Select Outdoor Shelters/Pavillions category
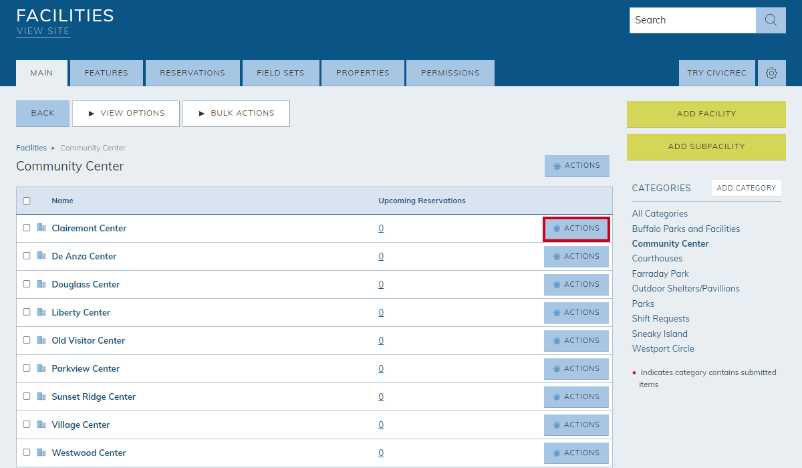Image resolution: width=802 pixels, height=468 pixels. tap(686, 289)
